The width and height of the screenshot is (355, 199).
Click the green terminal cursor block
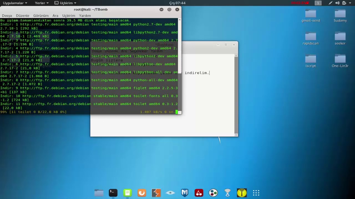point(177,112)
